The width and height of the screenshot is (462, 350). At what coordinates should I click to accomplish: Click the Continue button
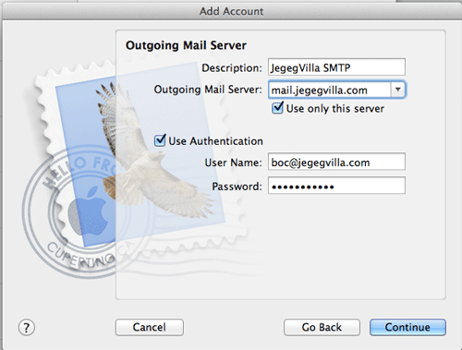(407, 327)
